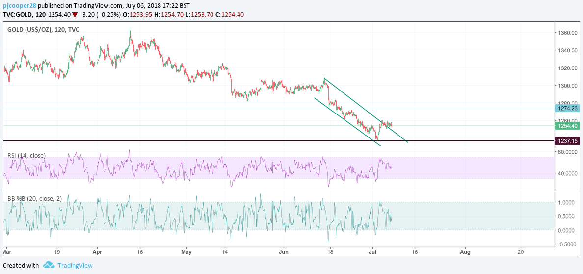583x274 pixels.
Task: Click the 40.0000 RSI axis value
Action: (x=567, y=173)
